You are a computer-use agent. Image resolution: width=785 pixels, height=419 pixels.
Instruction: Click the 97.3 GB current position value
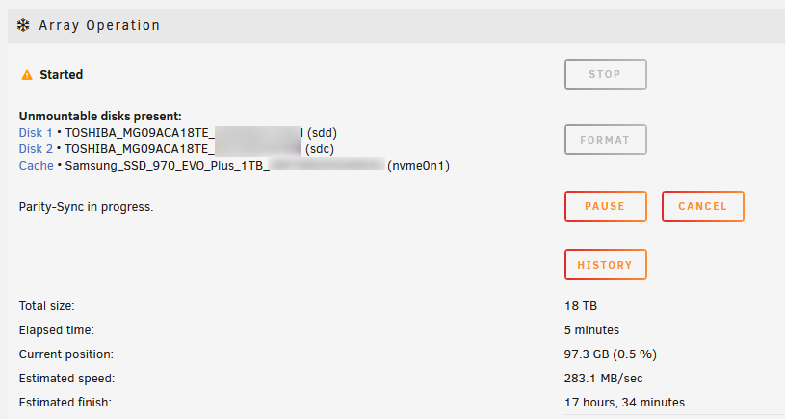tap(611, 354)
